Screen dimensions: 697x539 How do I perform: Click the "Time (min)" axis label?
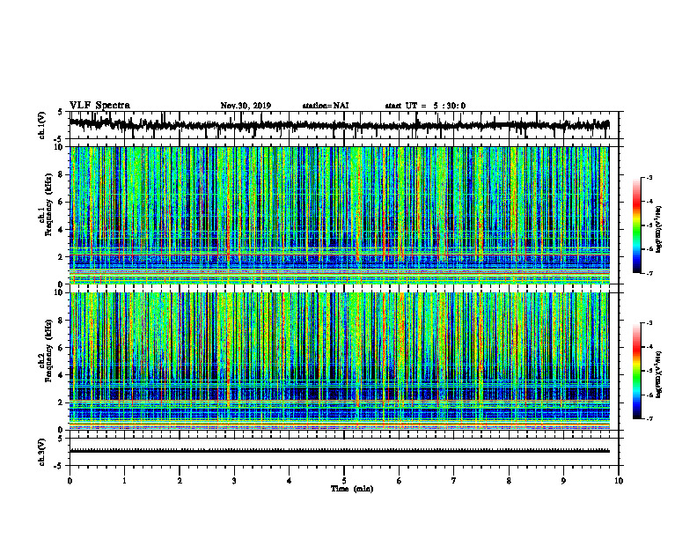(x=352, y=489)
